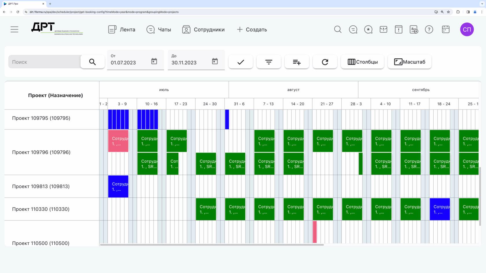486x273 pixels.
Task: Click week header 10 - 16
Action: 151,104
